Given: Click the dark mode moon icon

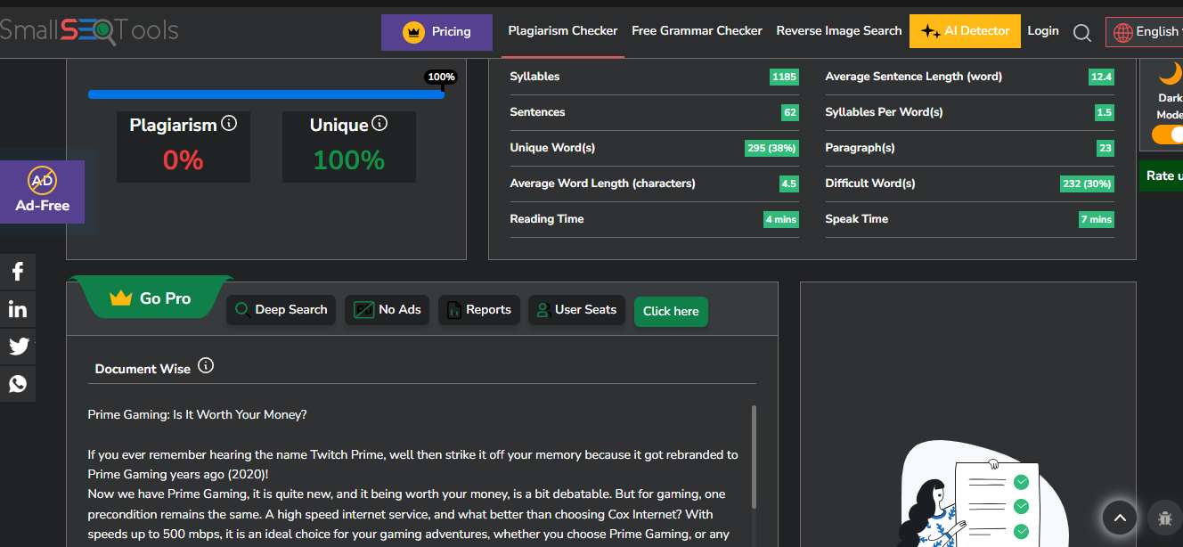Looking at the screenshot, I should (1171, 73).
